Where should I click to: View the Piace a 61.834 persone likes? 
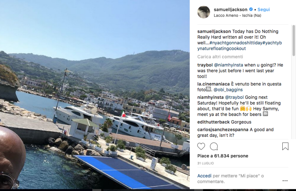coord(223,156)
